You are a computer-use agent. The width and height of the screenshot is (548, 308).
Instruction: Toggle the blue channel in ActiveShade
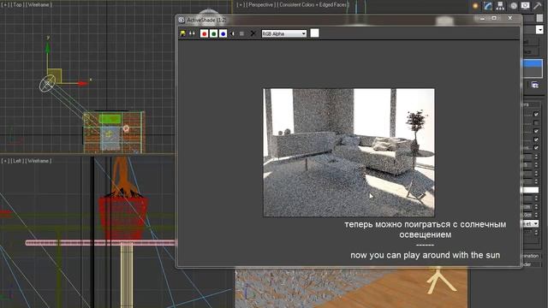tap(223, 33)
